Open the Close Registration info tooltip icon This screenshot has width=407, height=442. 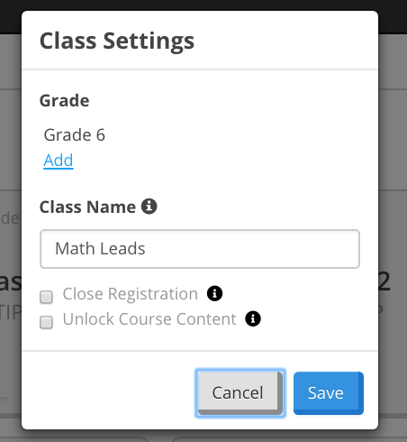click(x=214, y=293)
